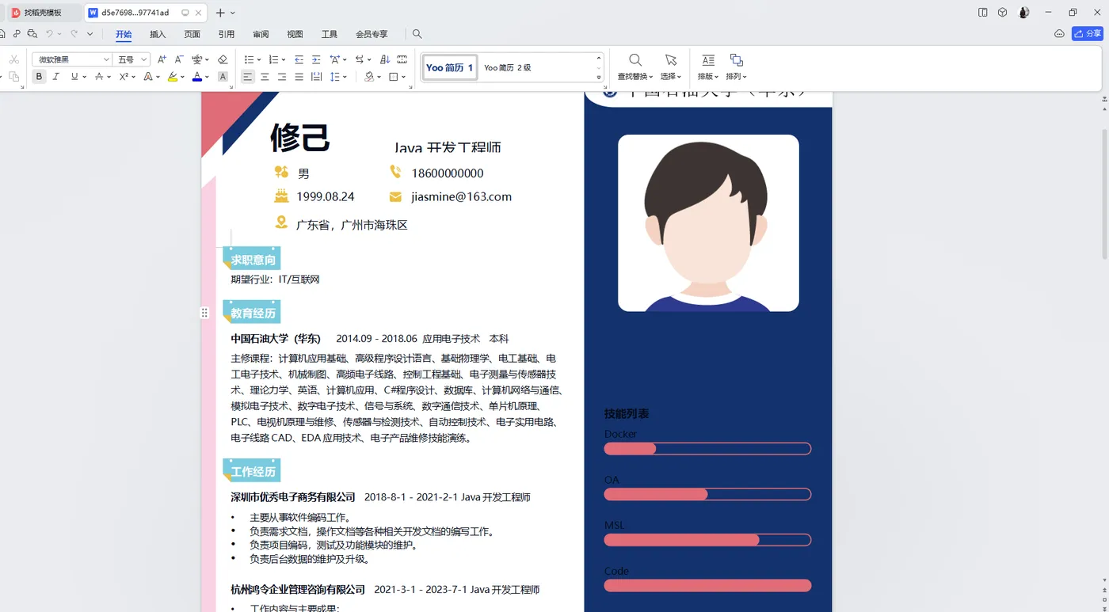The image size is (1109, 612).
Task: Click the redo arrow
Action: point(74,34)
